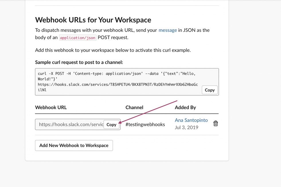Click the Jul 3, 2019 date text
The height and width of the screenshot is (187, 281).
186,127
